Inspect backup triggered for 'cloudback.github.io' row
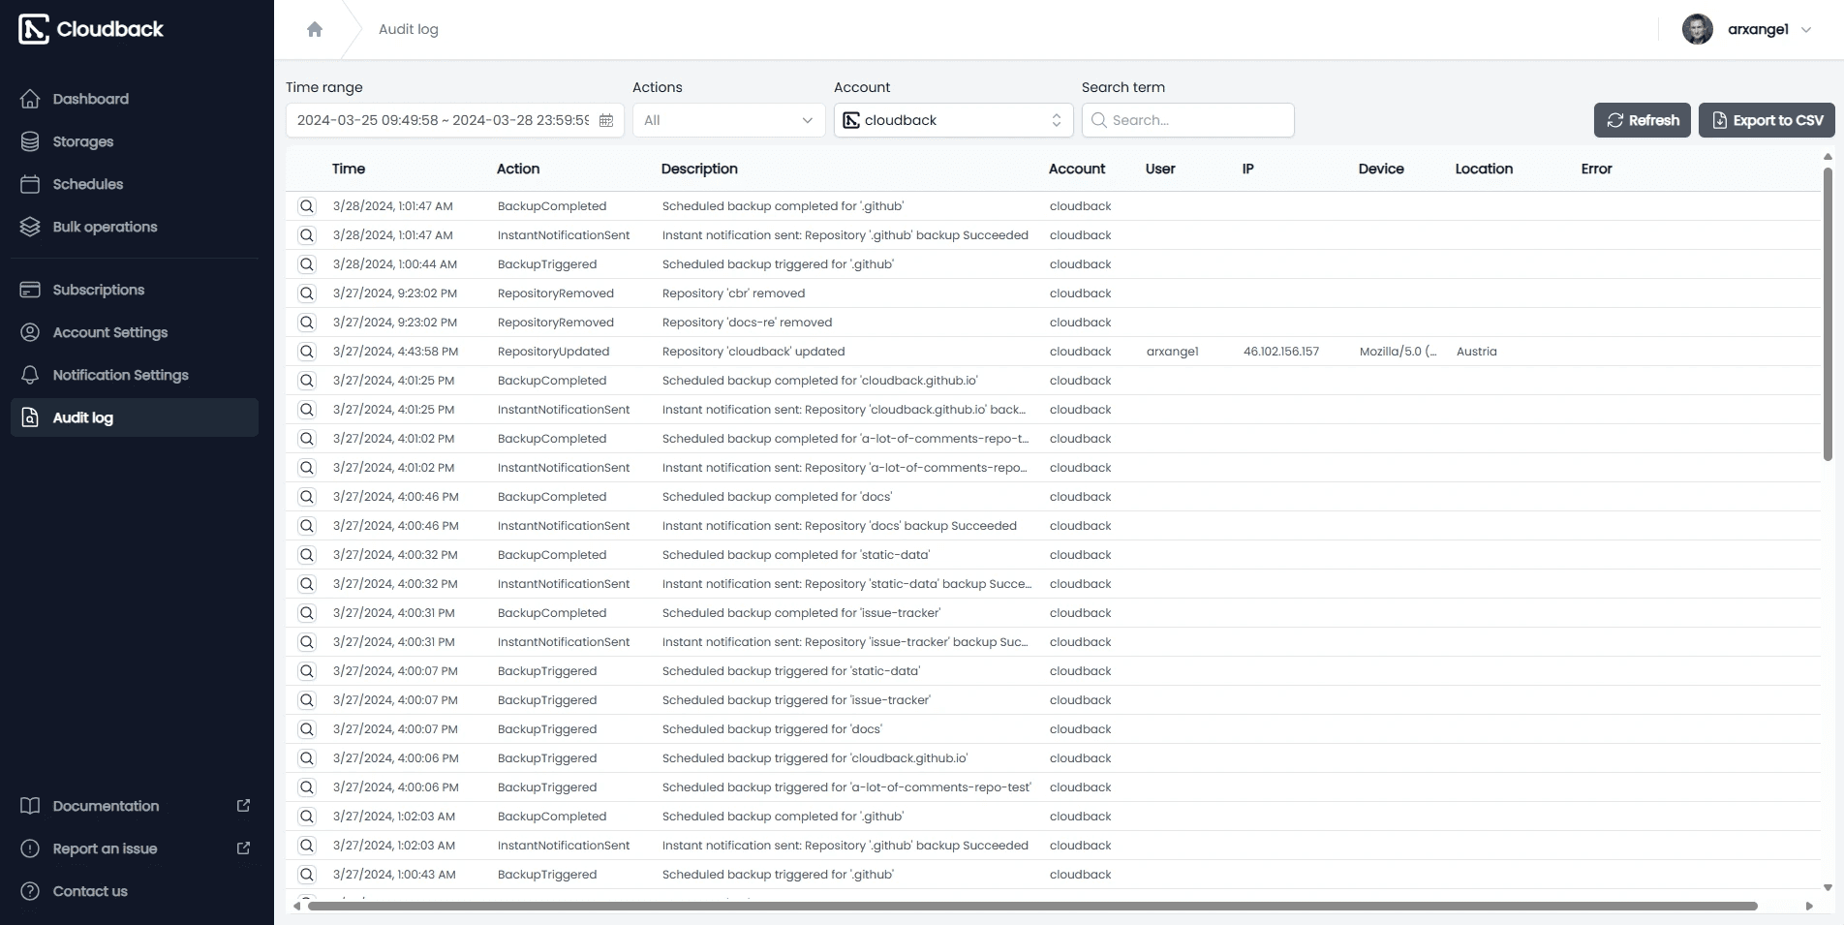The height and width of the screenshot is (925, 1844). pyautogui.click(x=307, y=758)
